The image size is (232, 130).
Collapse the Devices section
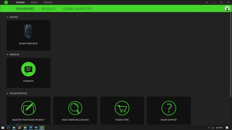pos(7,17)
